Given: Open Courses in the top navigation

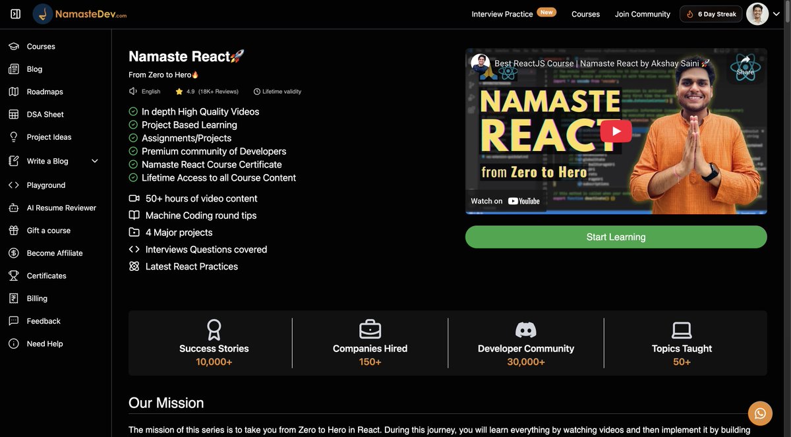Looking at the screenshot, I should coord(585,14).
